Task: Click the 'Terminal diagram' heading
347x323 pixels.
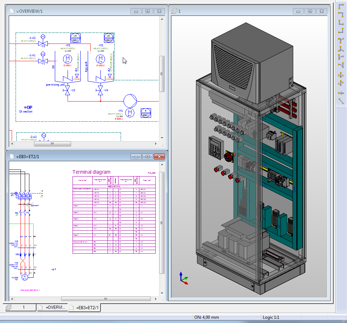Action: [91, 172]
